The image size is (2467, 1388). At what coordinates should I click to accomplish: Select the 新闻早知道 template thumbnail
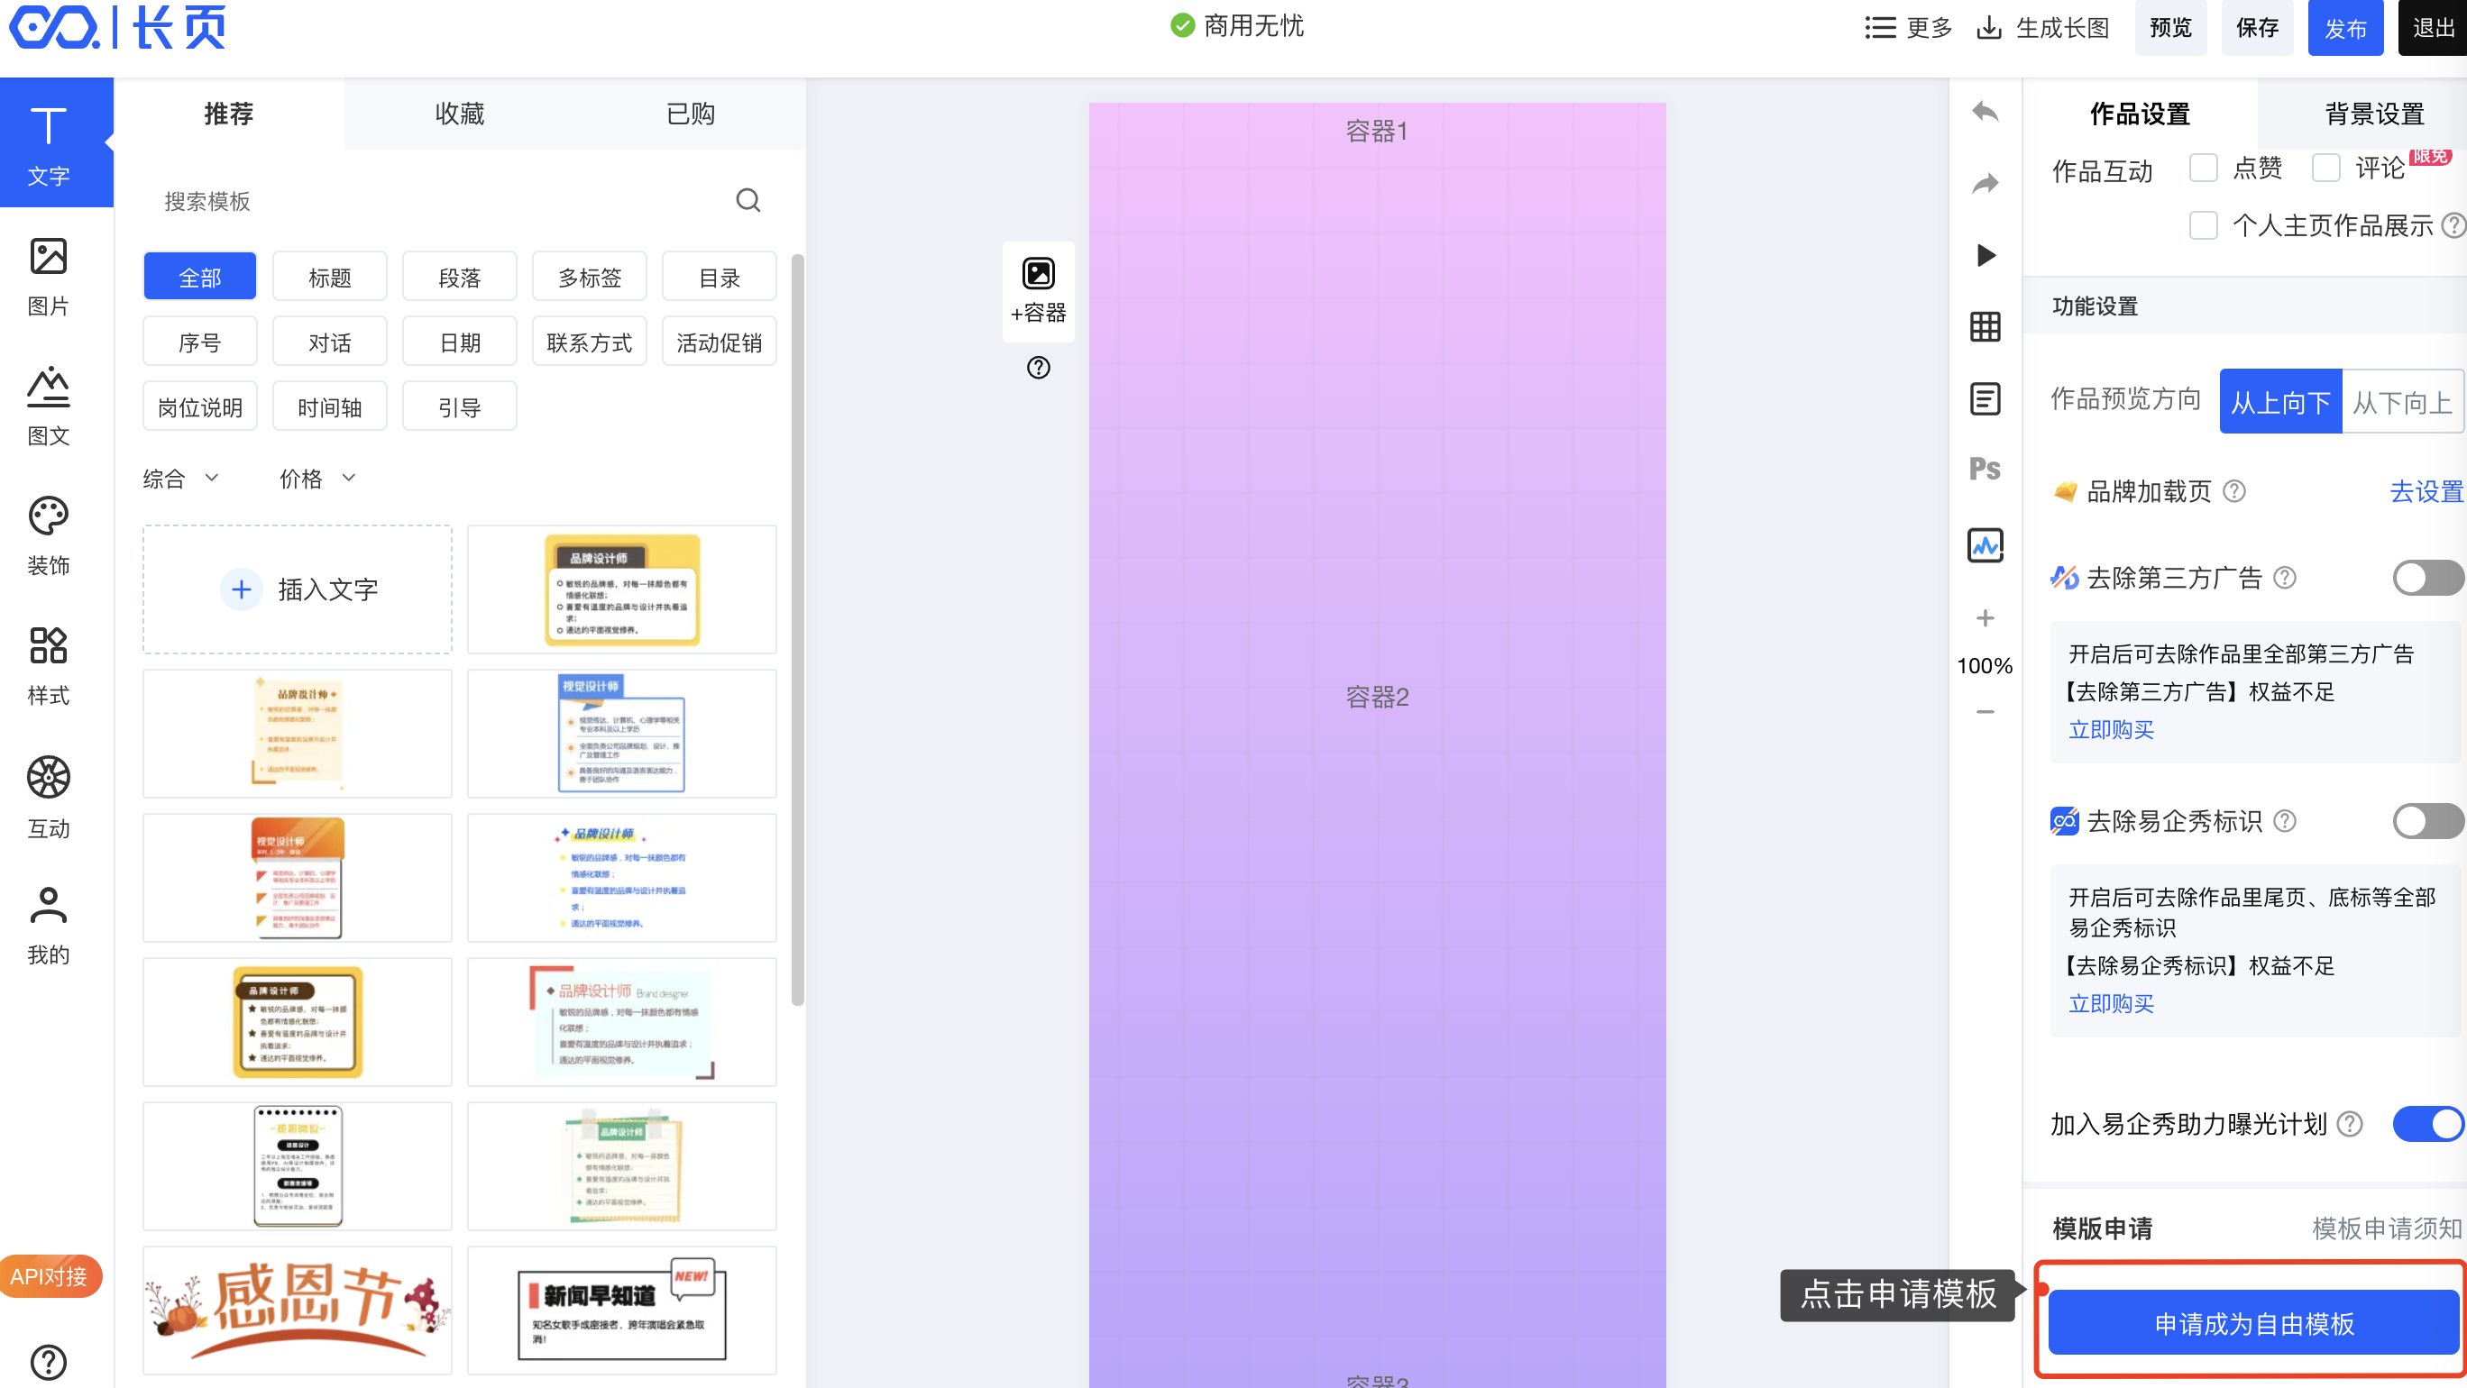coord(621,1310)
